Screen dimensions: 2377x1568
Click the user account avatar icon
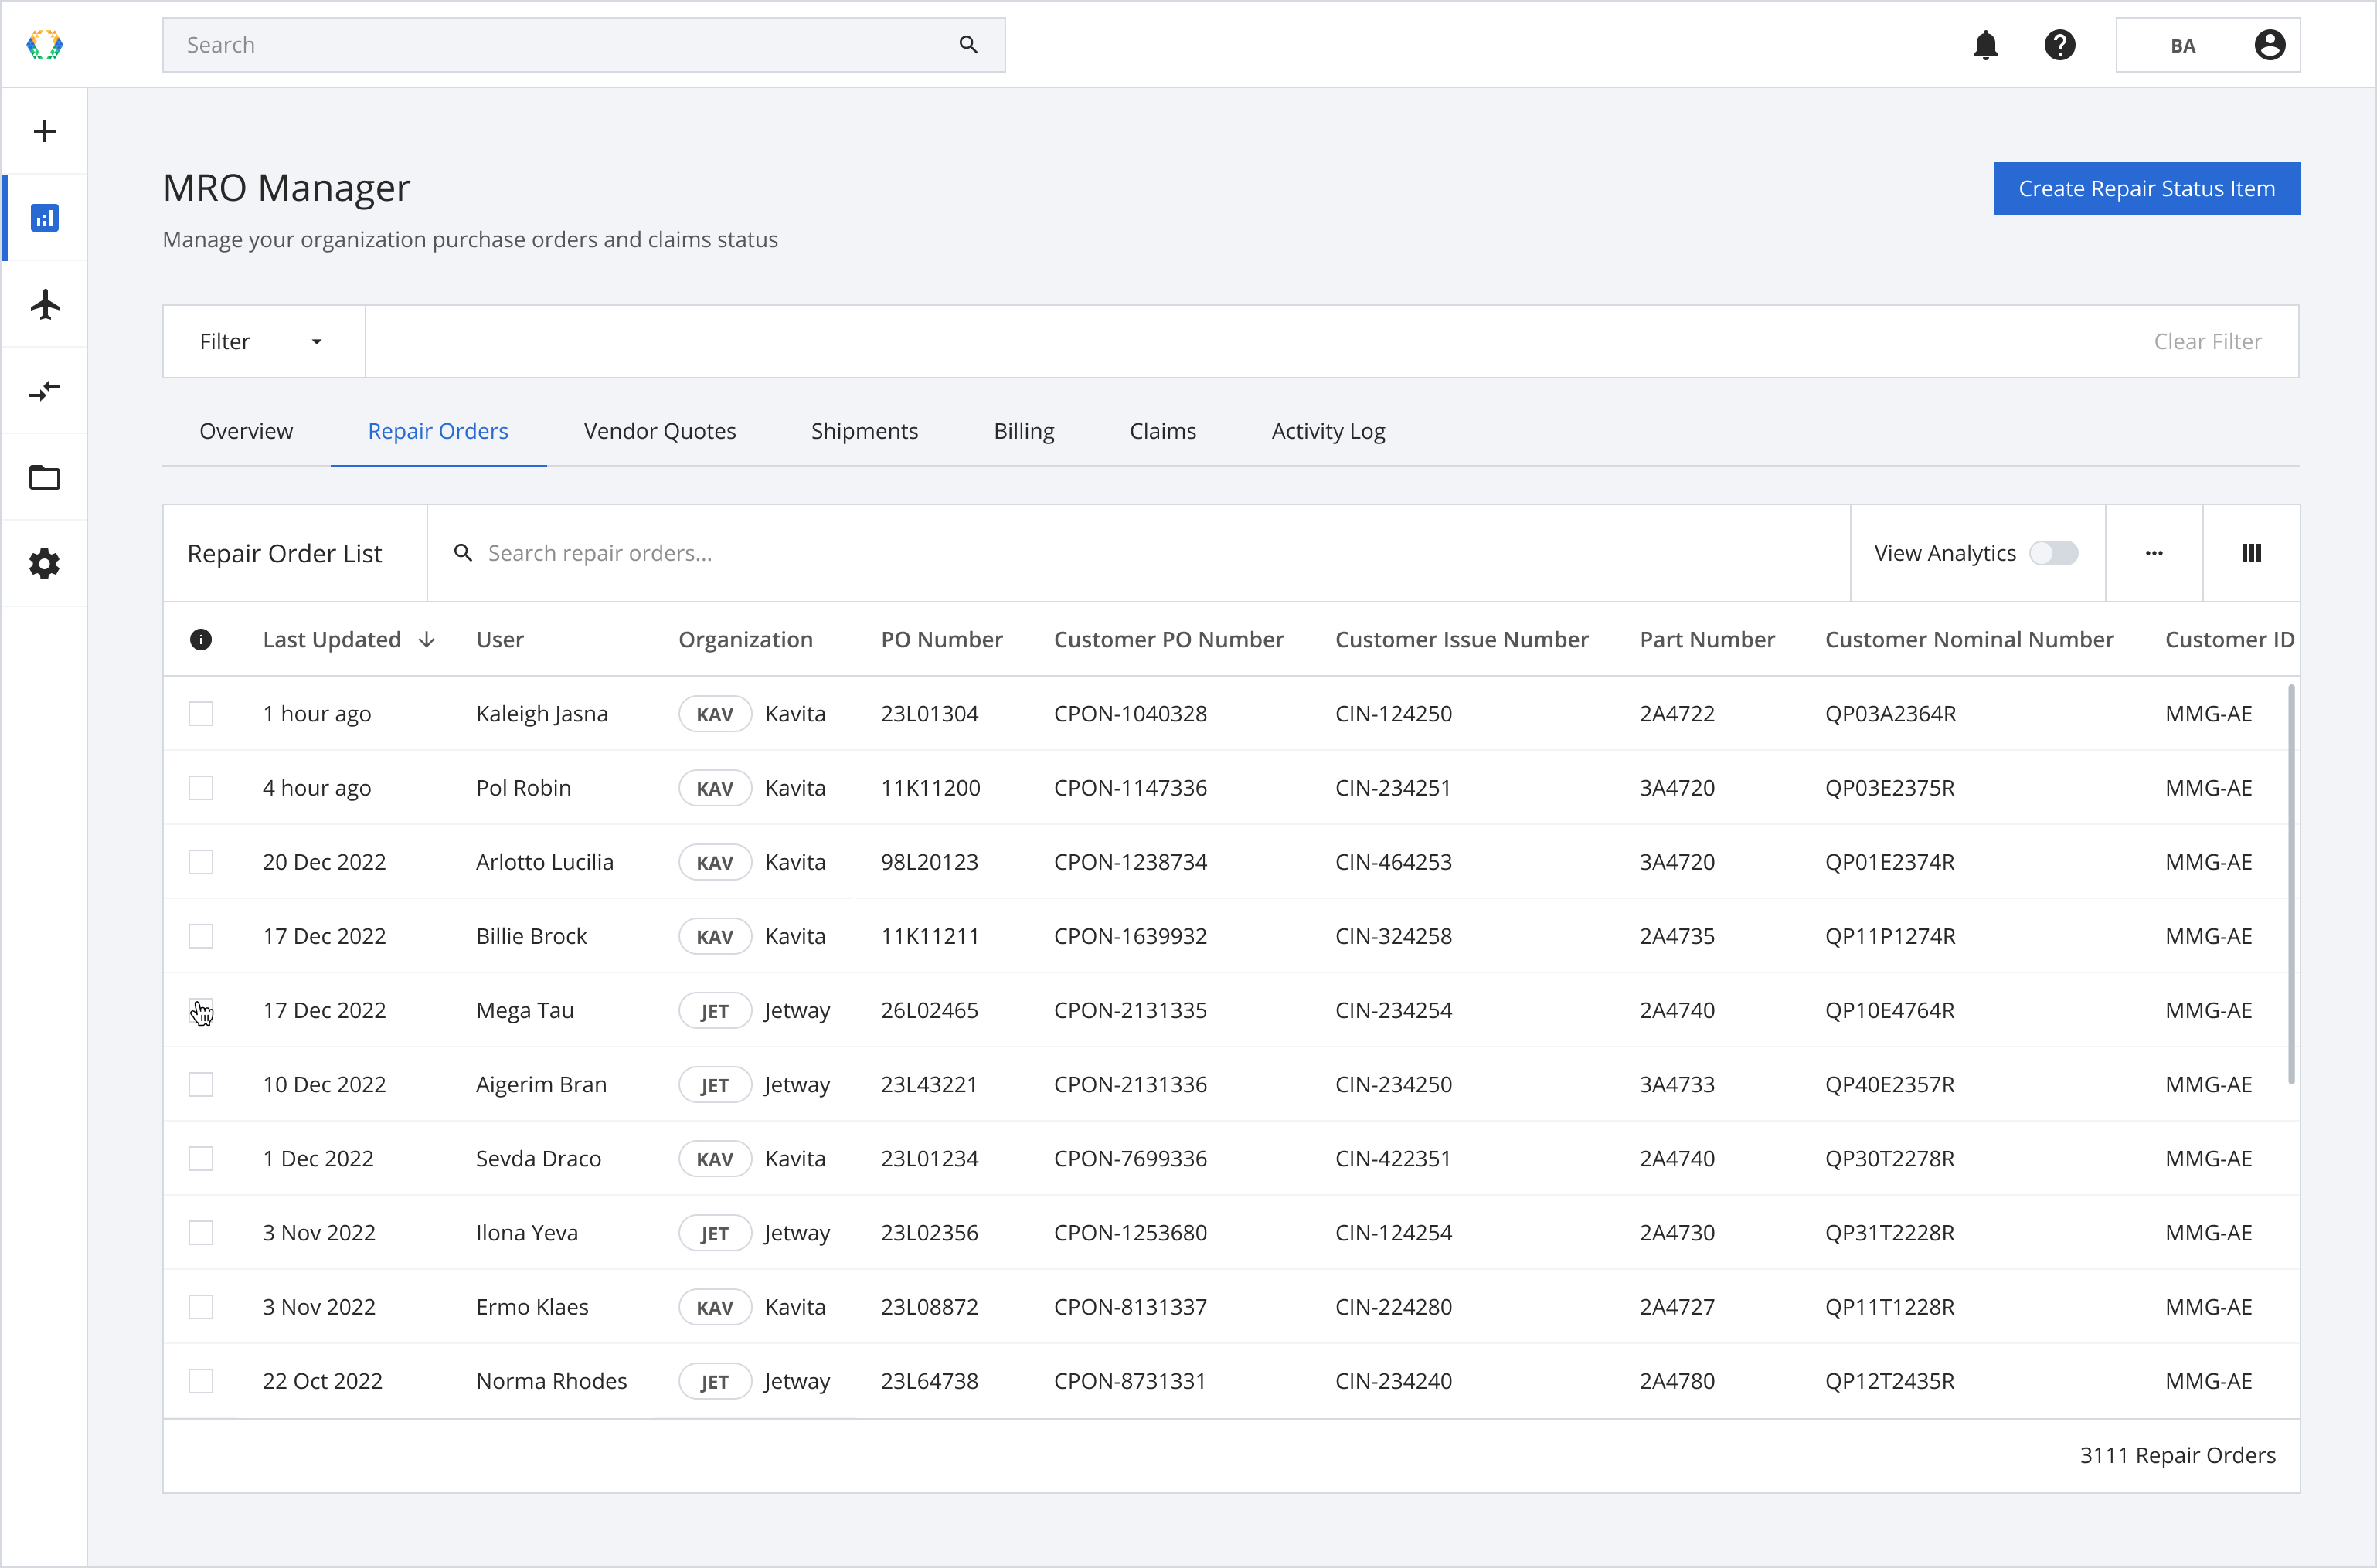tap(2269, 45)
